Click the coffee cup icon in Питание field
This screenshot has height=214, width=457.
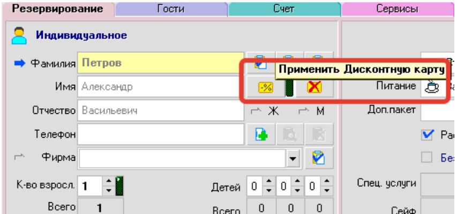pyautogui.click(x=432, y=86)
